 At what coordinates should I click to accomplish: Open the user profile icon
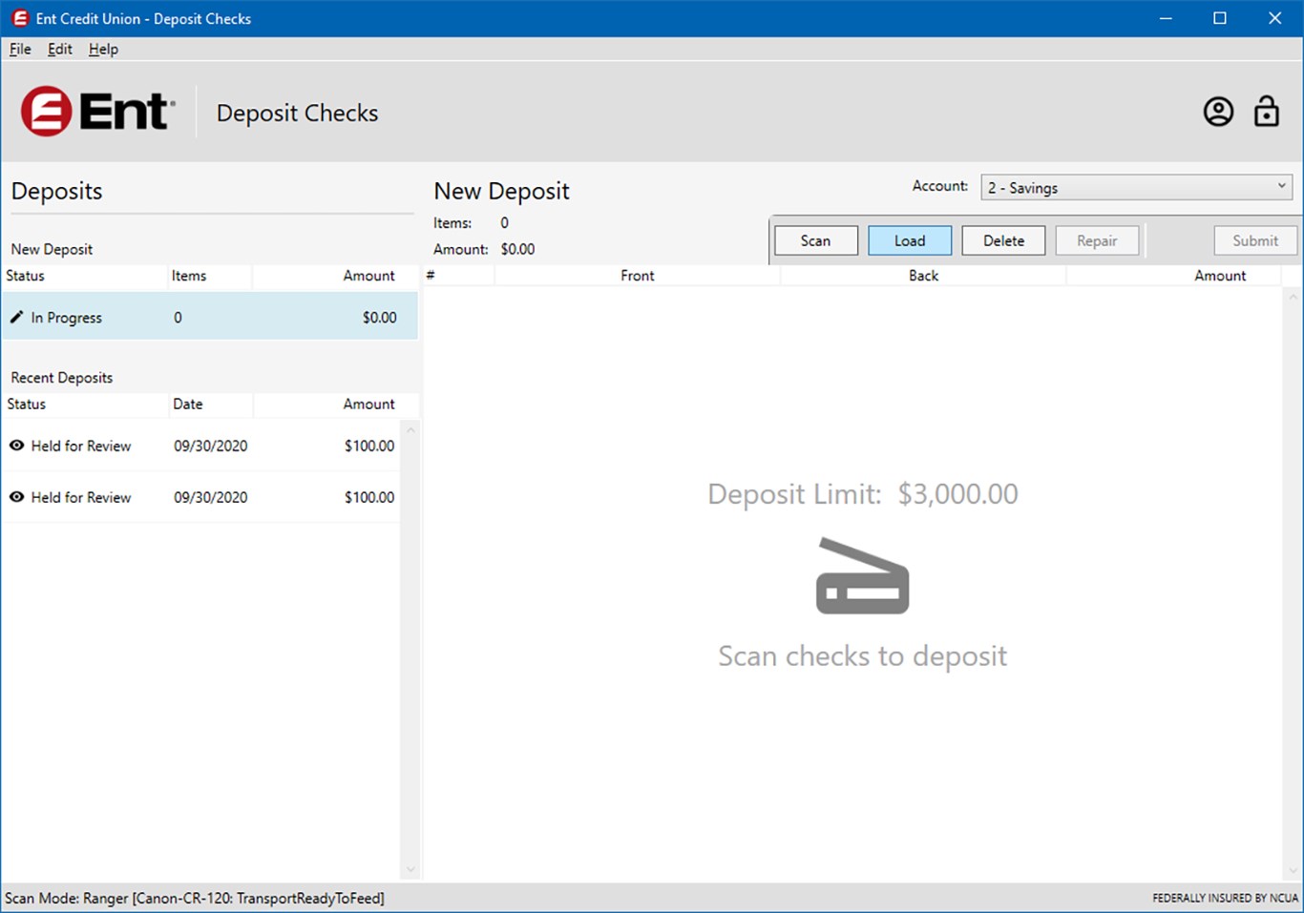pyautogui.click(x=1218, y=112)
